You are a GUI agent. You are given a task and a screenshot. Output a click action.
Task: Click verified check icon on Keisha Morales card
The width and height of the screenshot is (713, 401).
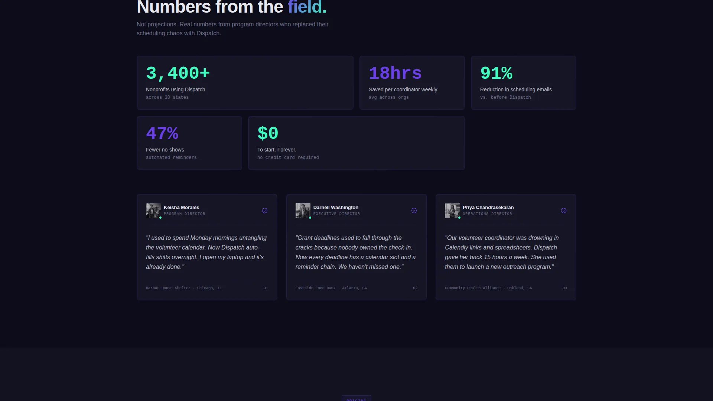(265, 211)
